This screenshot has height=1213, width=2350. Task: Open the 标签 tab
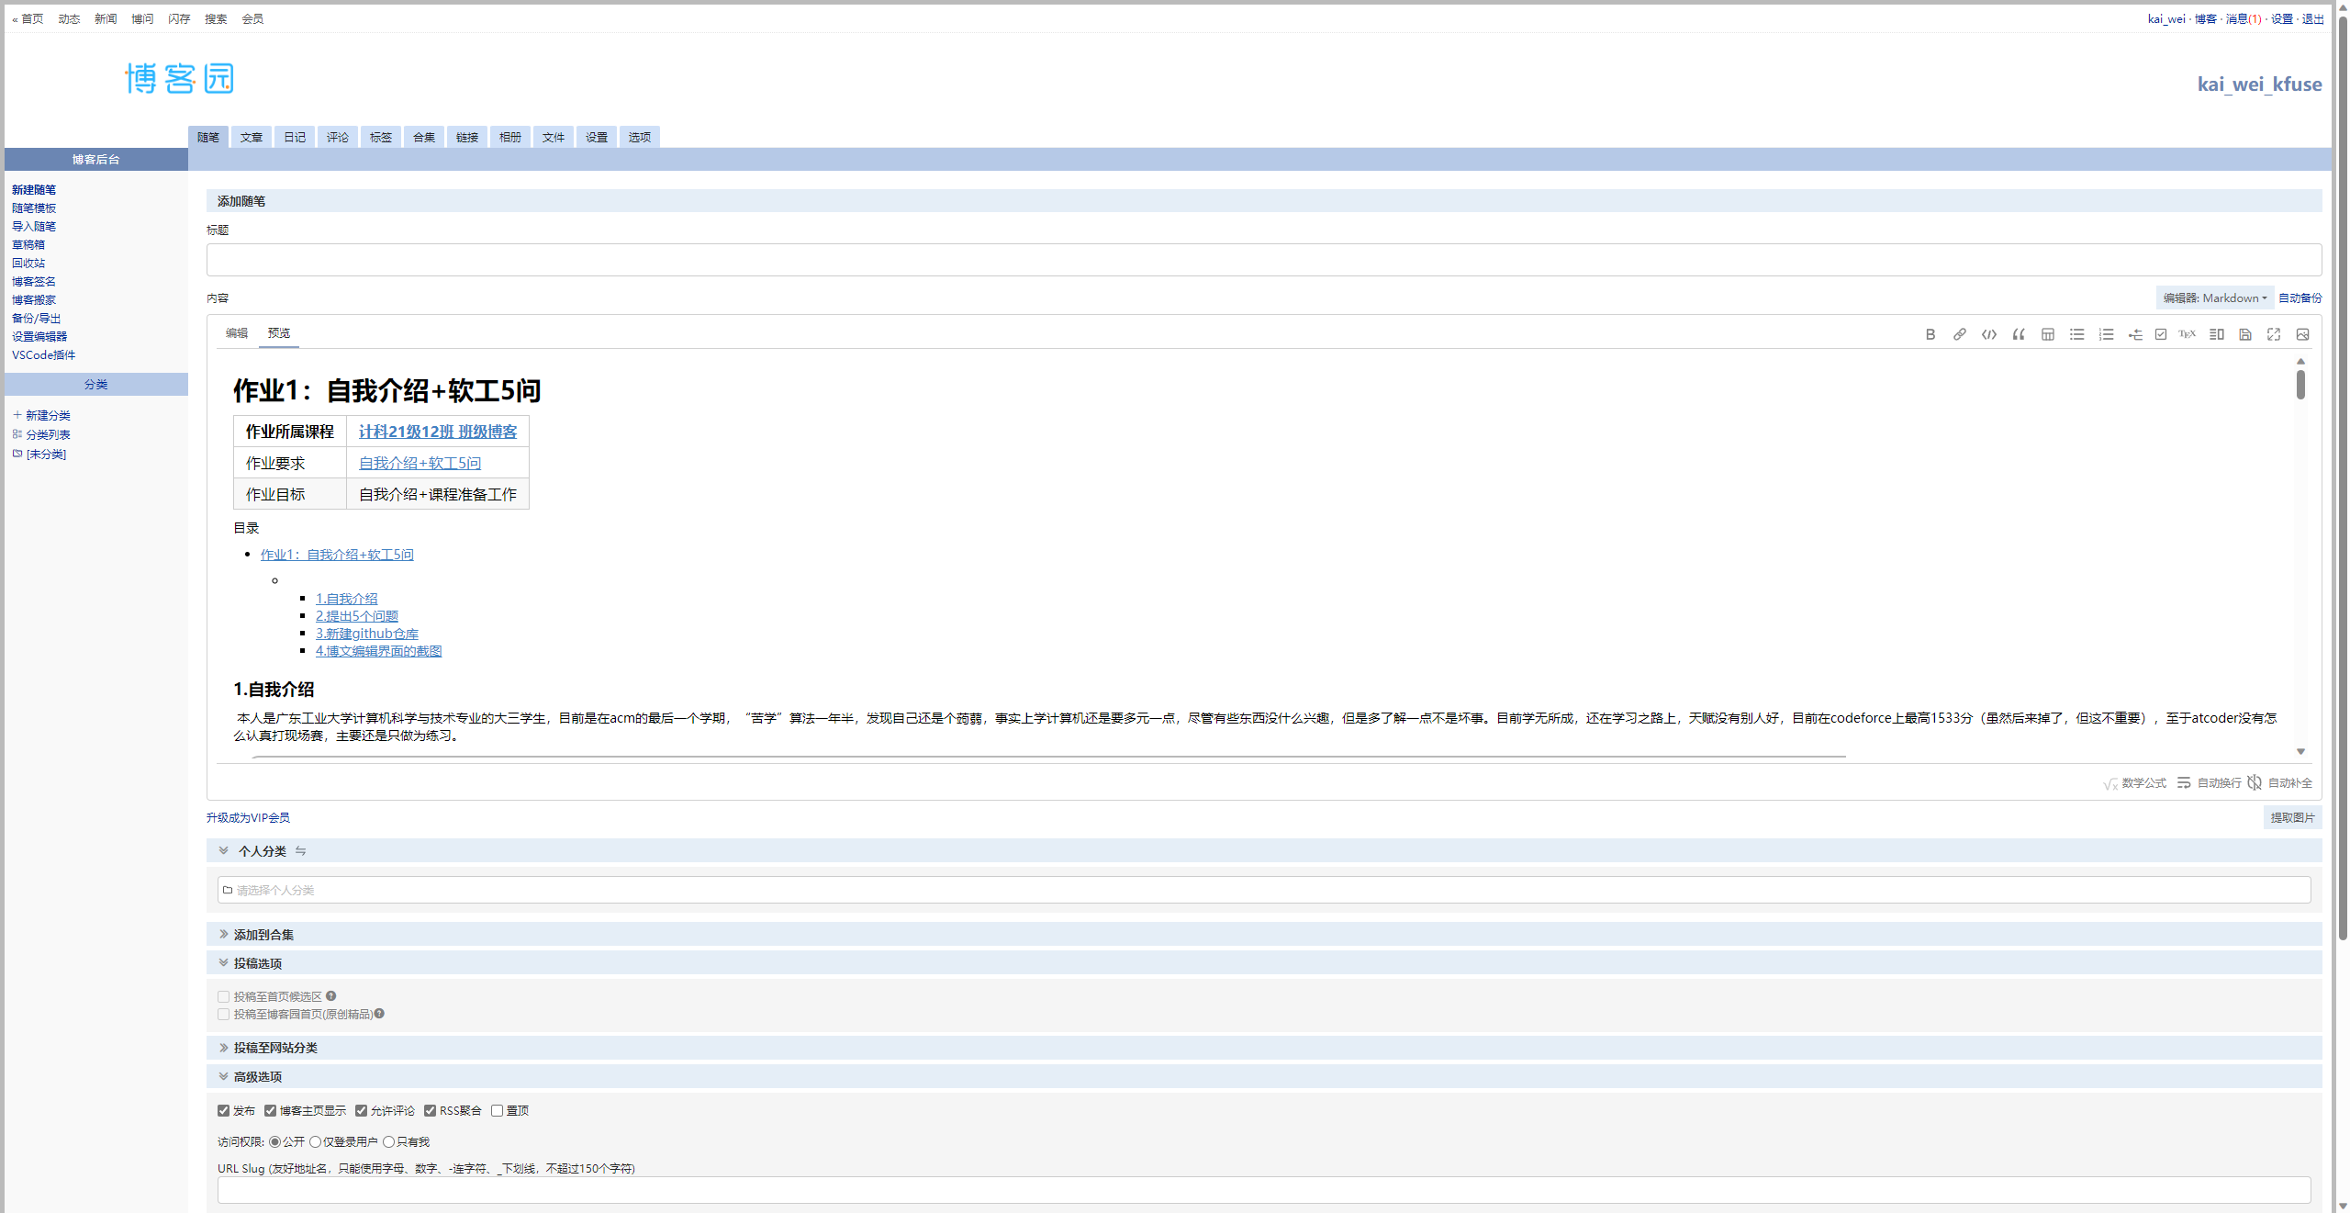click(381, 137)
